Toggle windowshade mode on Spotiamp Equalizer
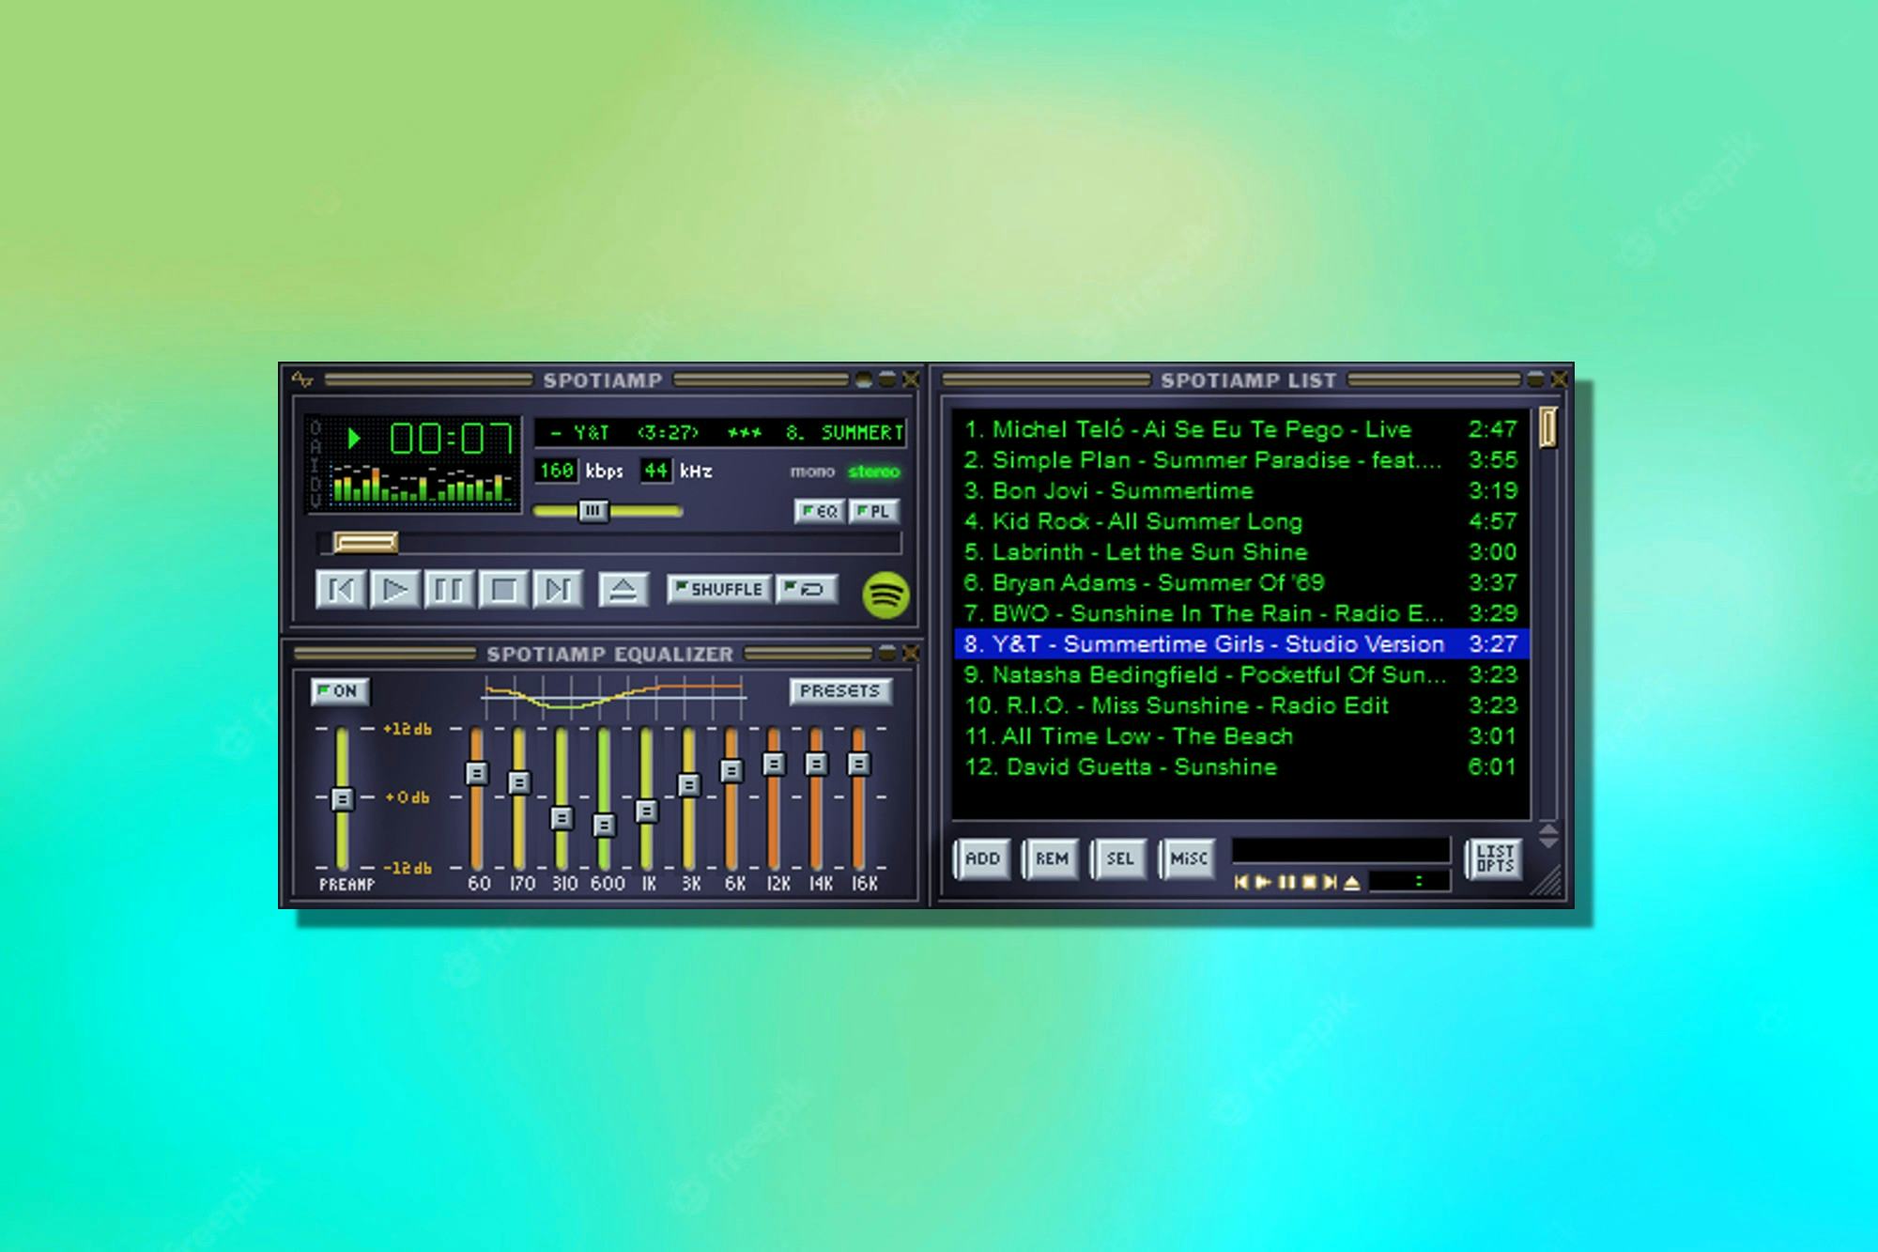Viewport: 1878px width, 1252px height. (x=887, y=653)
